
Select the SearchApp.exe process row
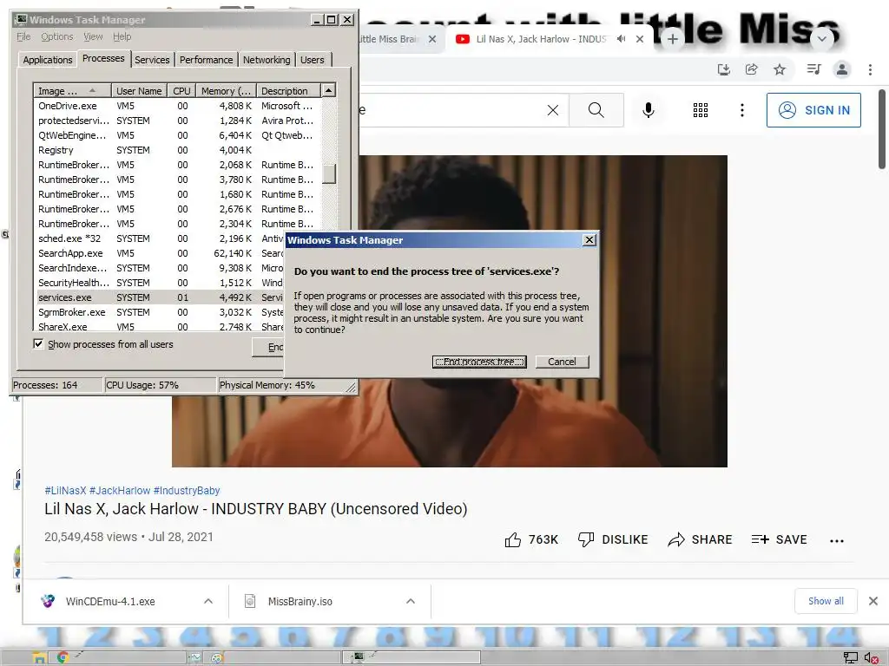tap(159, 253)
